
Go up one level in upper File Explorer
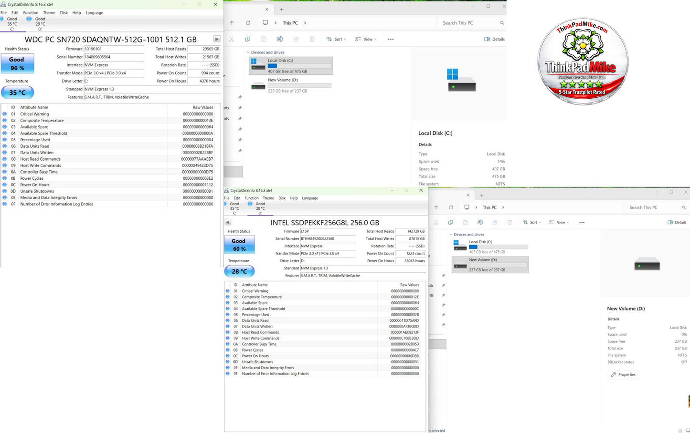(232, 23)
